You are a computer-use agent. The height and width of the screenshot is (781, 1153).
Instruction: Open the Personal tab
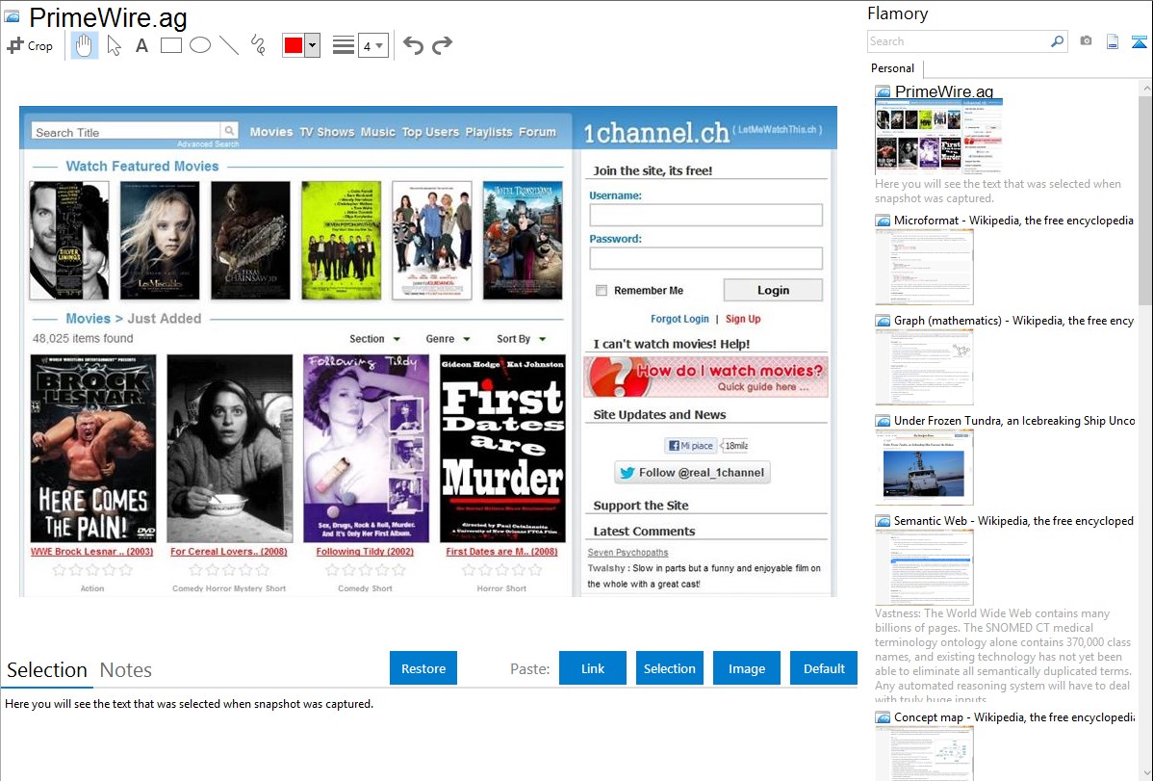click(893, 68)
